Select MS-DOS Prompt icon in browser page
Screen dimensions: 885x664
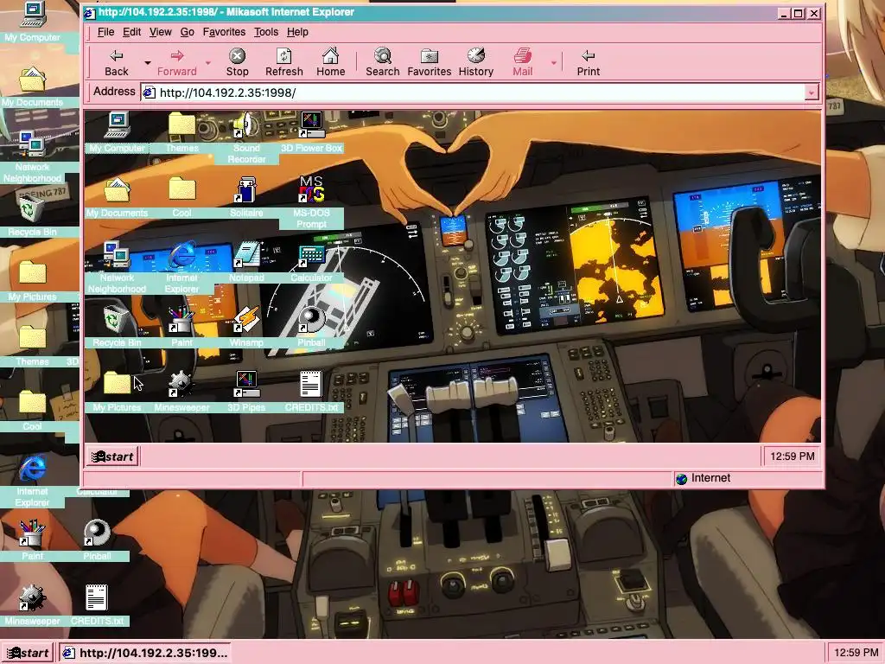(x=311, y=202)
